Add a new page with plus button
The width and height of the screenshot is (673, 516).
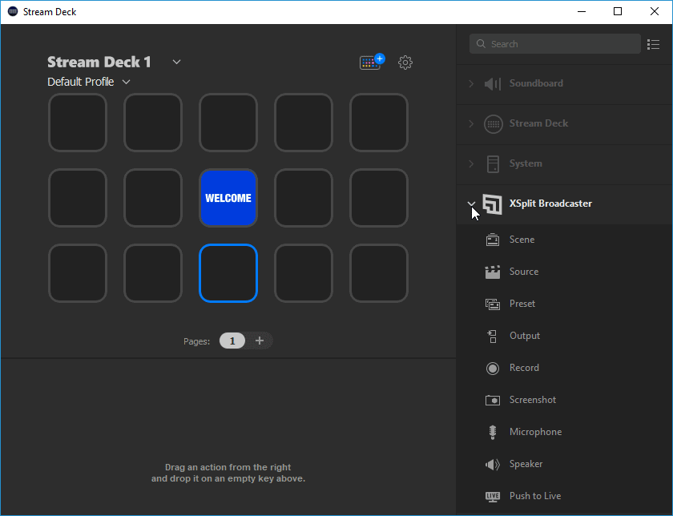(x=260, y=341)
